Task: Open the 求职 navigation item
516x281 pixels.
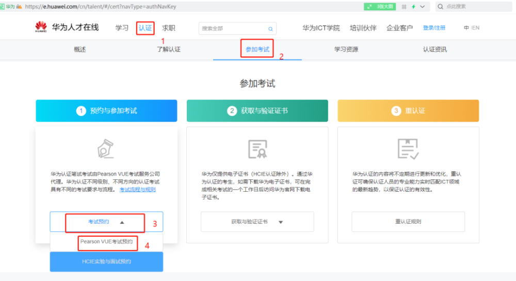Action: 169,28
